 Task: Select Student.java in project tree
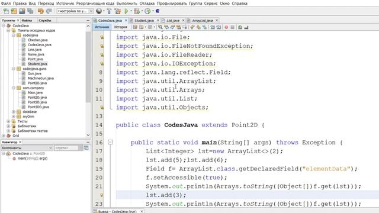37,64
